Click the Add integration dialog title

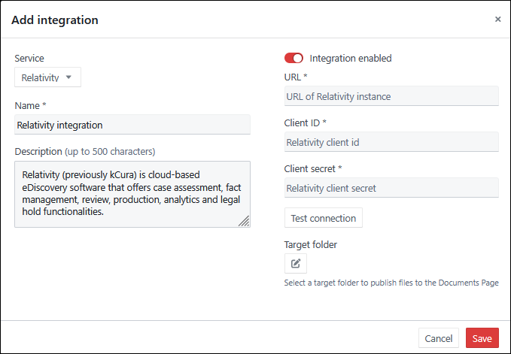click(55, 20)
